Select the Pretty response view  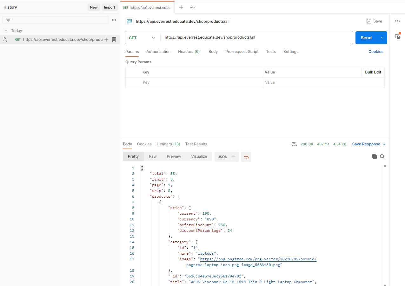(x=133, y=156)
